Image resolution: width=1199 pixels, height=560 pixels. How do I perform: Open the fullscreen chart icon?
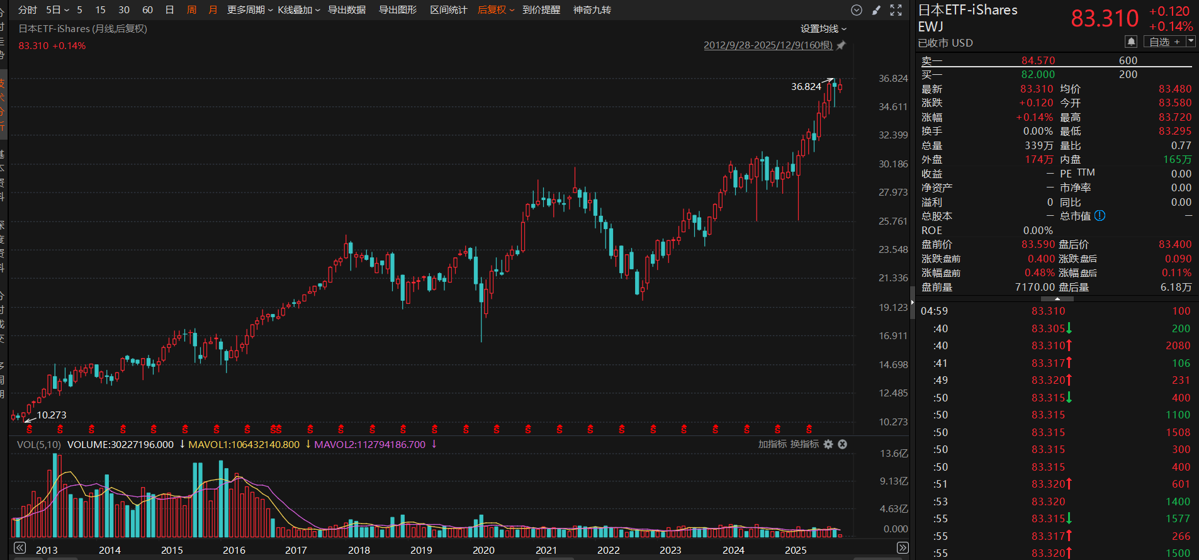(896, 10)
